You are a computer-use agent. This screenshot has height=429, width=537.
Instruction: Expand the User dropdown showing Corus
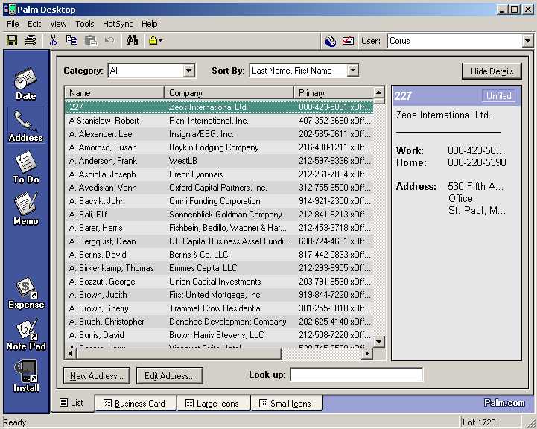point(527,41)
